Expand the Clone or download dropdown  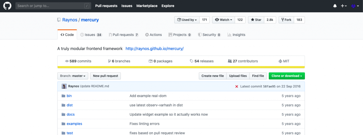pyautogui.click(x=286, y=76)
